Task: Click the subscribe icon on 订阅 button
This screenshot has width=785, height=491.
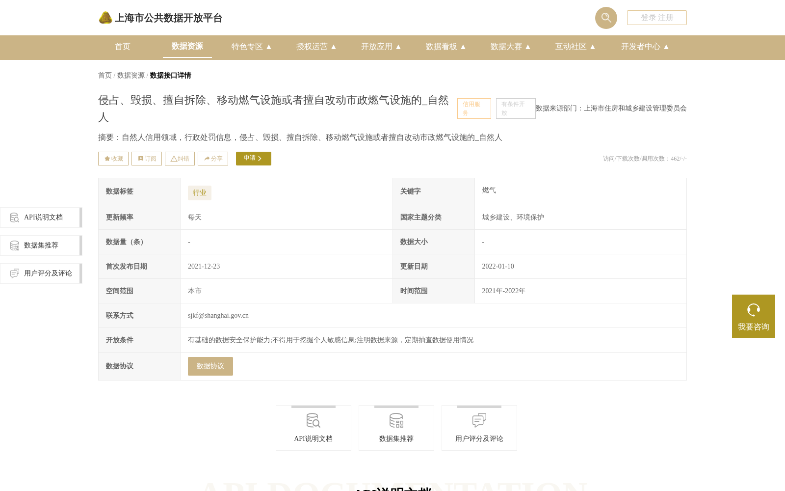Action: pos(141,159)
